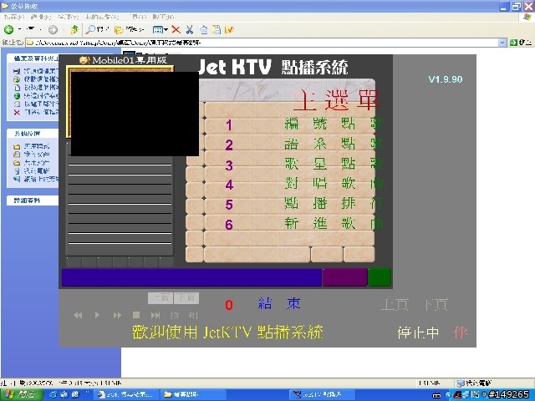Open the Edit menu in Explorer
This screenshot has height=401, width=535.
[41, 17]
